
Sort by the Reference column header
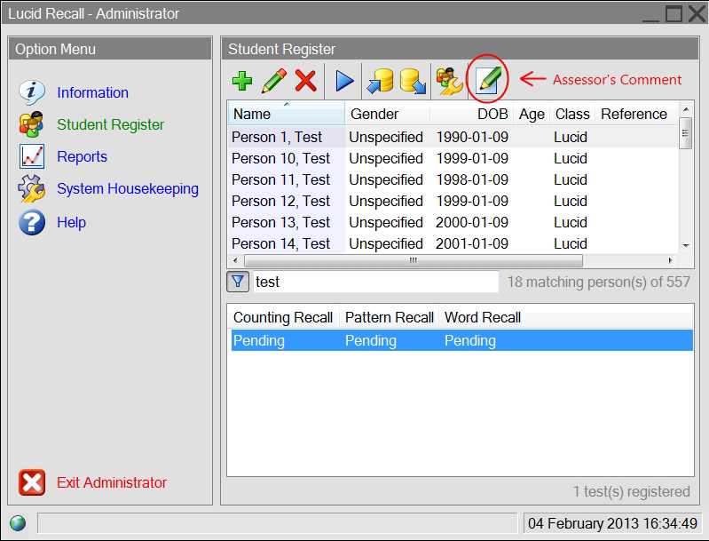point(636,114)
